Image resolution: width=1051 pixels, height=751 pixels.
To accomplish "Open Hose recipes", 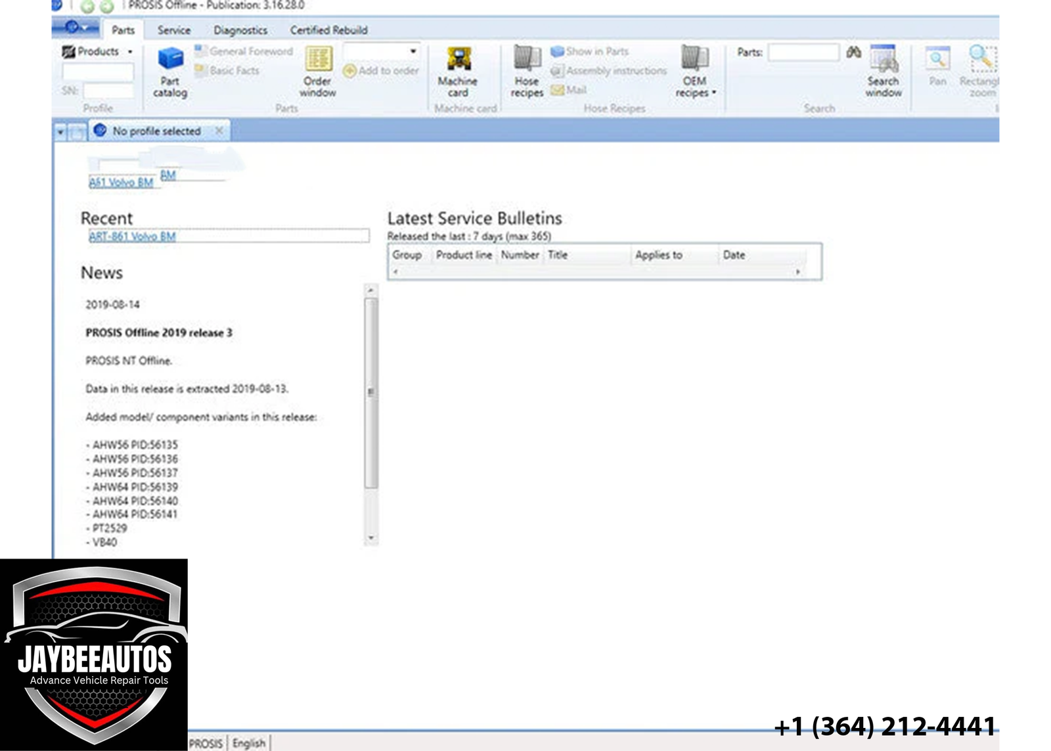I will 527,72.
